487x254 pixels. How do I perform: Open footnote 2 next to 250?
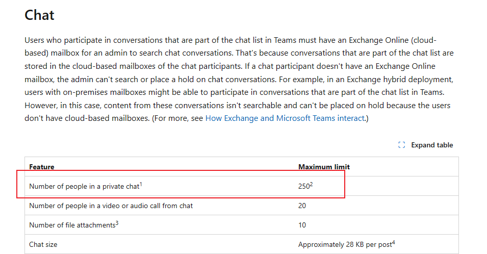click(311, 185)
